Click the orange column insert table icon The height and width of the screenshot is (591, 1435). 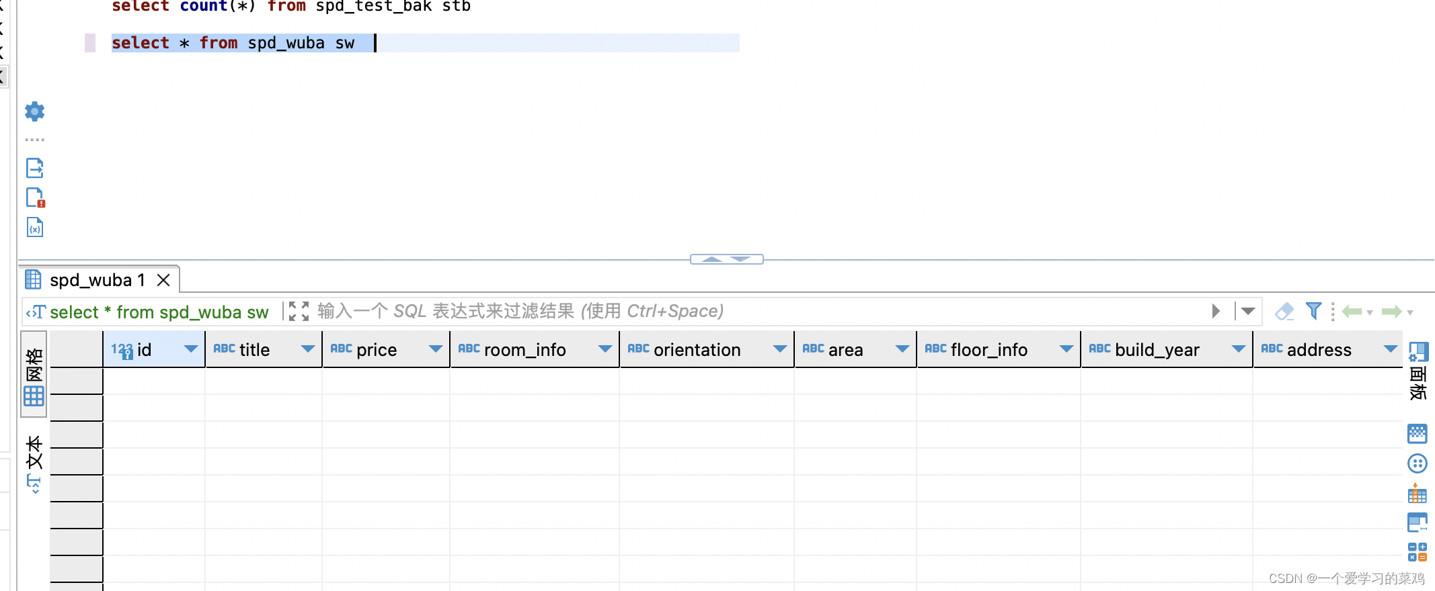(x=1418, y=494)
